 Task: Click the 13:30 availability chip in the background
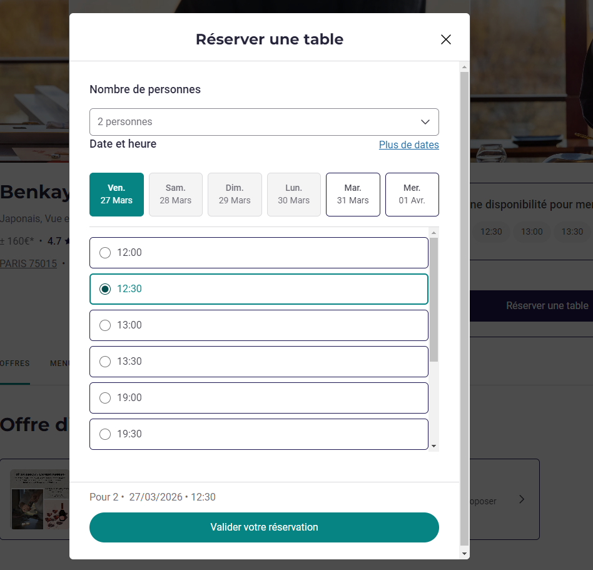[x=572, y=232]
